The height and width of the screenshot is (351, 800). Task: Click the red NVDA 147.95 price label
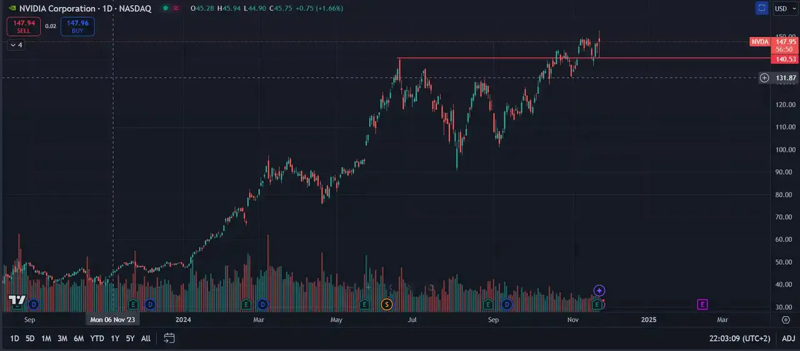(774, 45)
